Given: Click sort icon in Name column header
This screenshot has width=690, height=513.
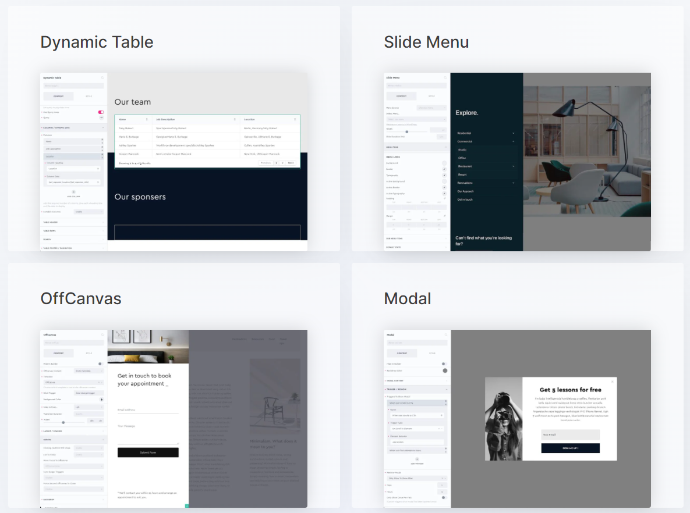Looking at the screenshot, I should point(147,119).
